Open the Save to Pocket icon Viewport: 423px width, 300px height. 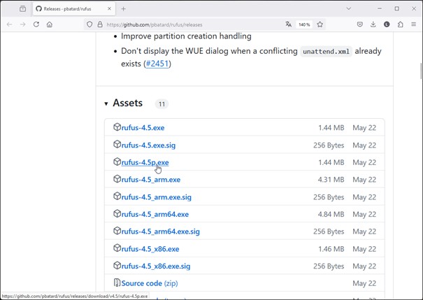click(360, 24)
